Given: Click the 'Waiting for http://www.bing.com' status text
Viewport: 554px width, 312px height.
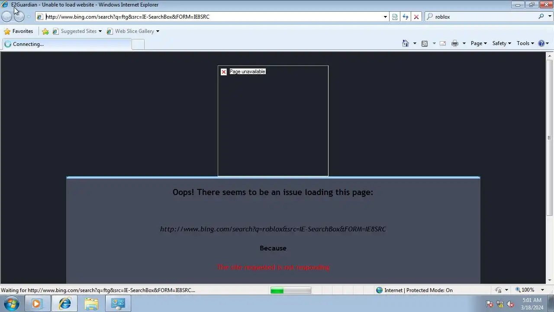Looking at the screenshot, I should coord(98,290).
